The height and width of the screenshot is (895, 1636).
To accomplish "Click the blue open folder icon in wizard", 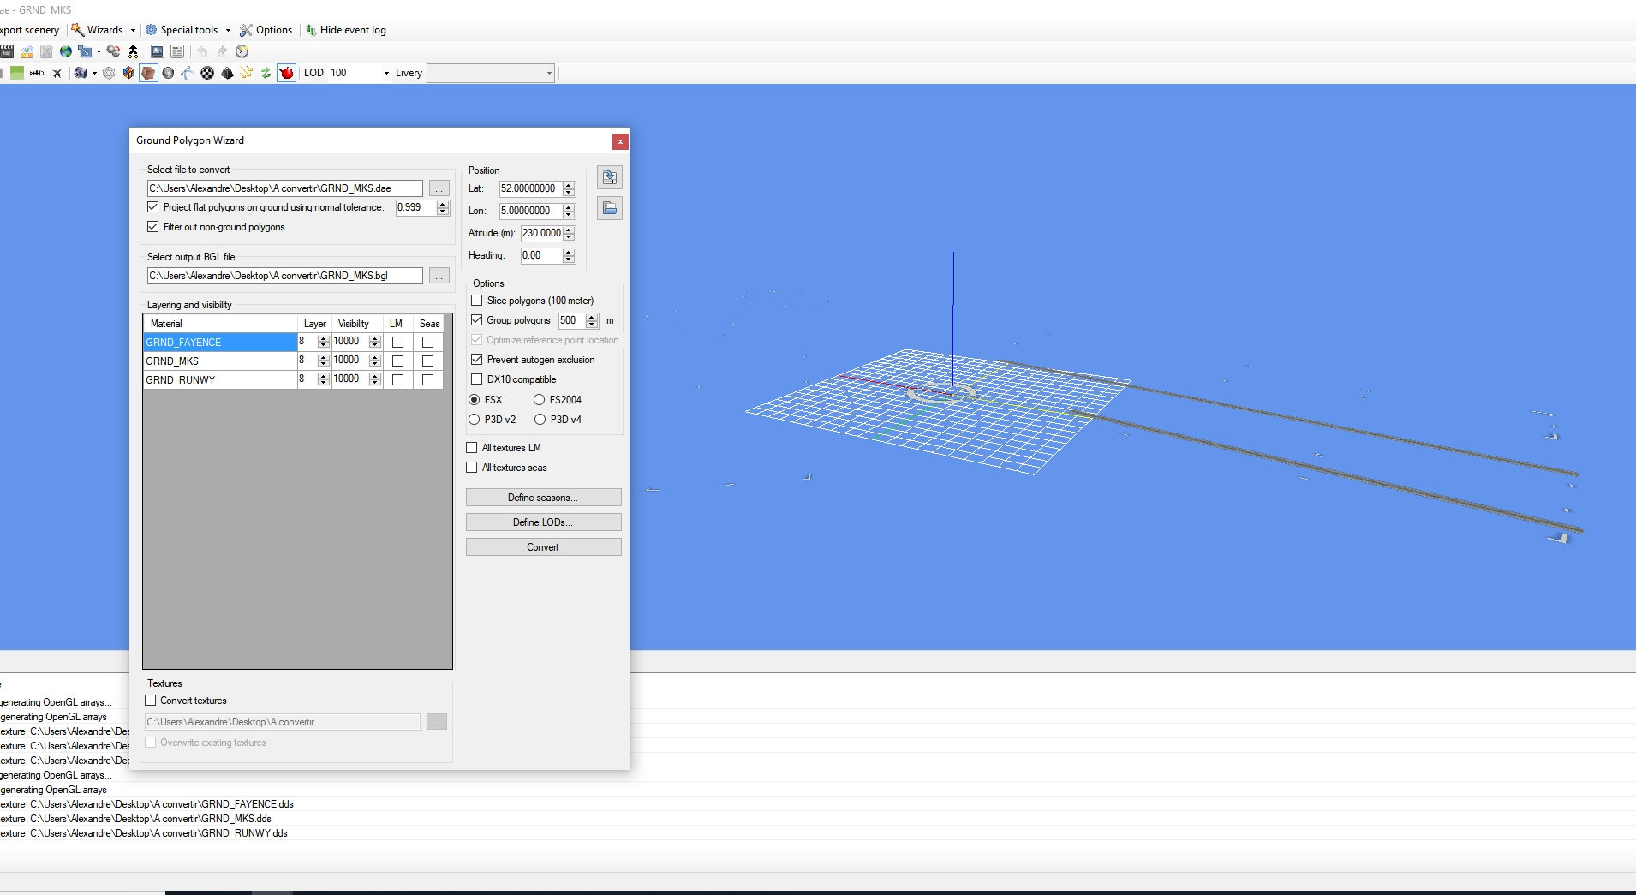I will 609,208.
